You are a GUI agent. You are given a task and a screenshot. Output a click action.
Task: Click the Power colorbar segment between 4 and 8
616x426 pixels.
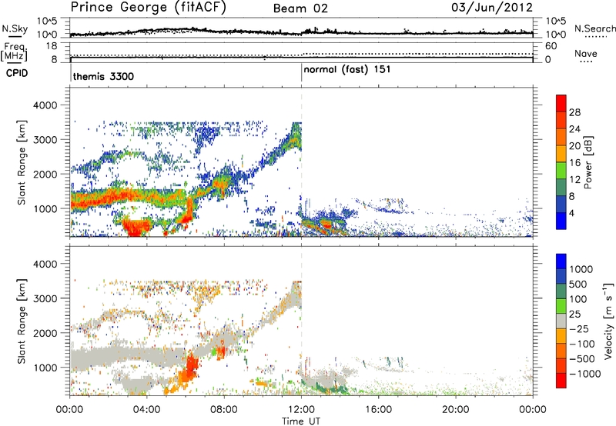click(561, 204)
